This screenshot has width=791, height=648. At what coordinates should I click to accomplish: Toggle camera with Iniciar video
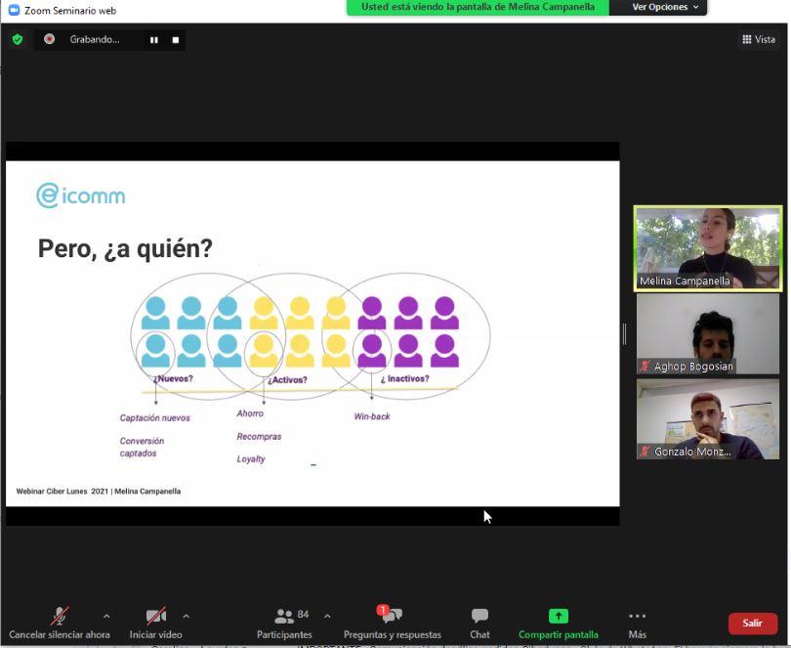pos(156,622)
